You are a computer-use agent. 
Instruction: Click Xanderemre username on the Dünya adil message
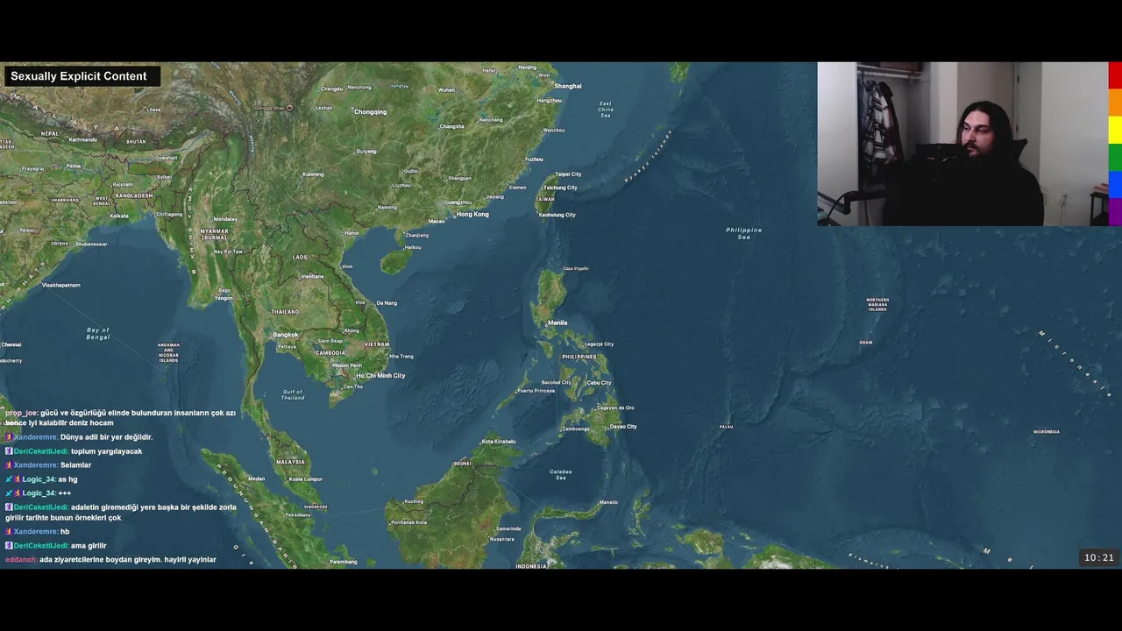pyautogui.click(x=36, y=437)
